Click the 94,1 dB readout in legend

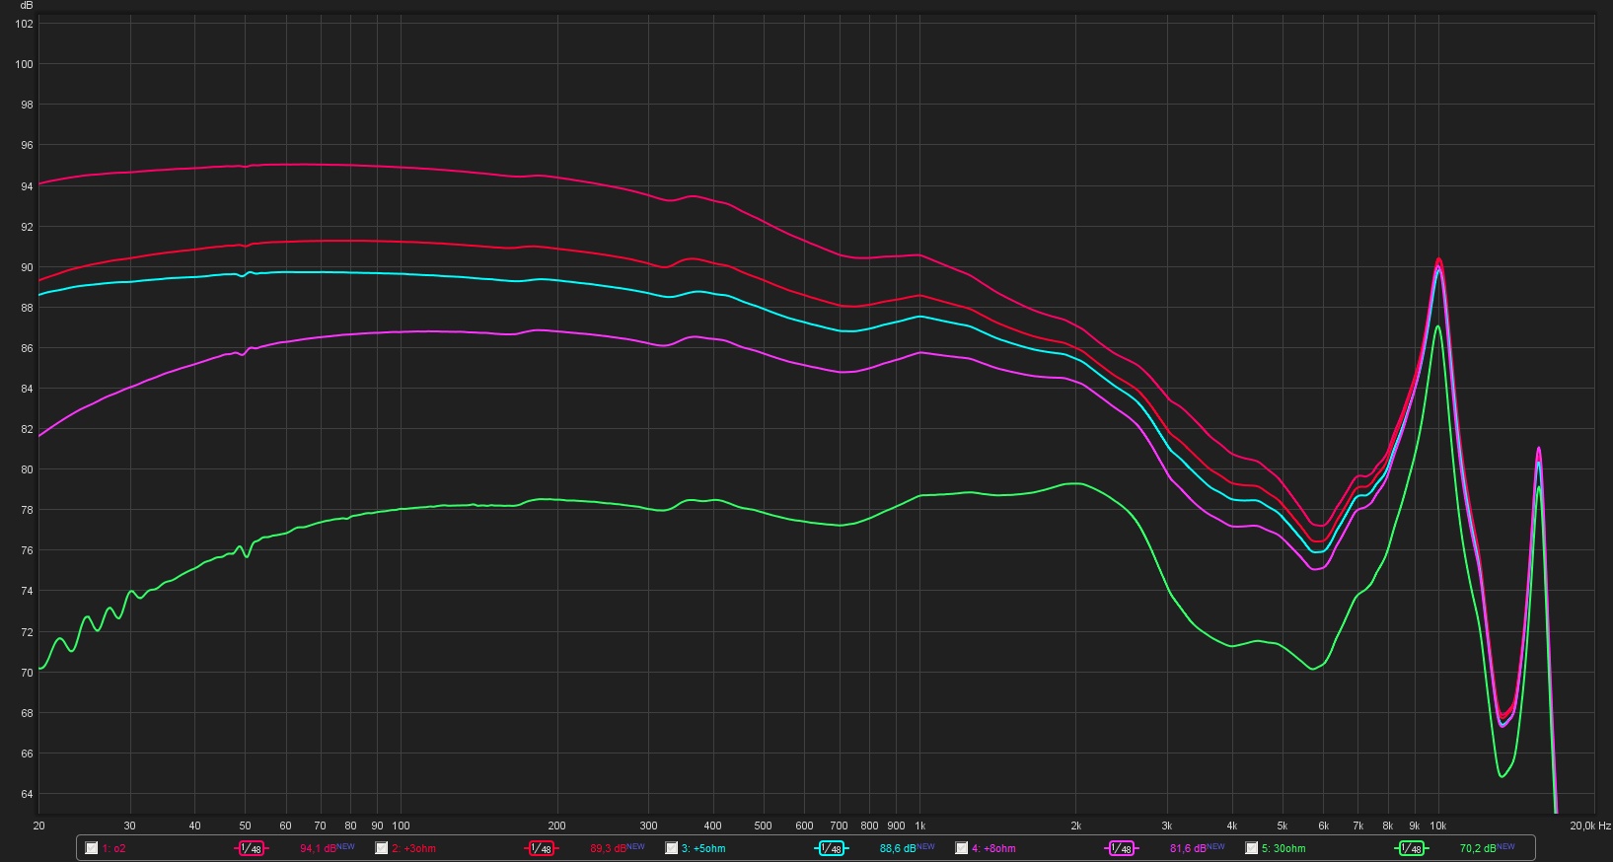click(318, 848)
